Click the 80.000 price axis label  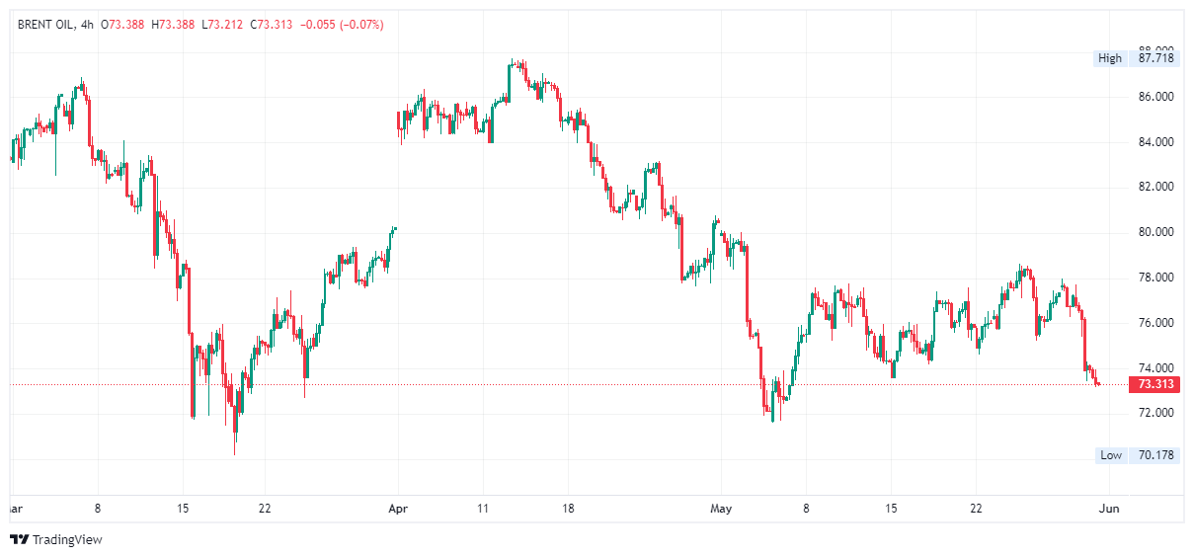1155,232
